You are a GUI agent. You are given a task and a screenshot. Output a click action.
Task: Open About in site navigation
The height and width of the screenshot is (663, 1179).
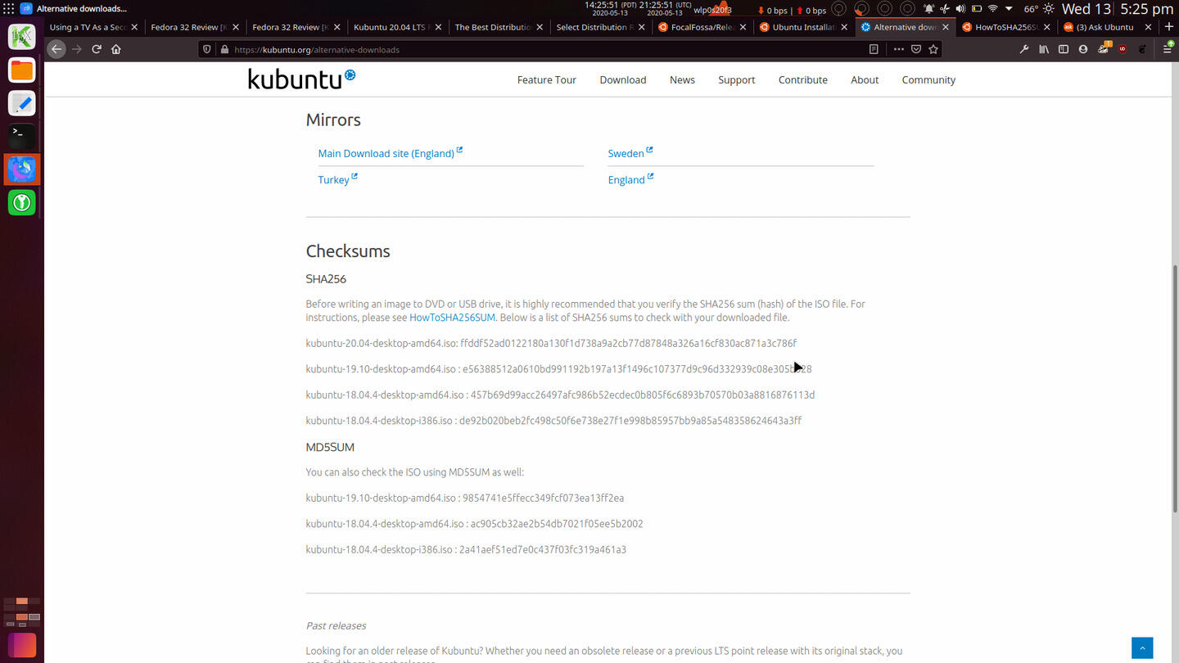click(x=865, y=79)
